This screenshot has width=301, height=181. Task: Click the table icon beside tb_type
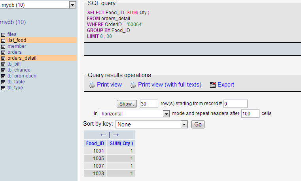(x=3, y=88)
